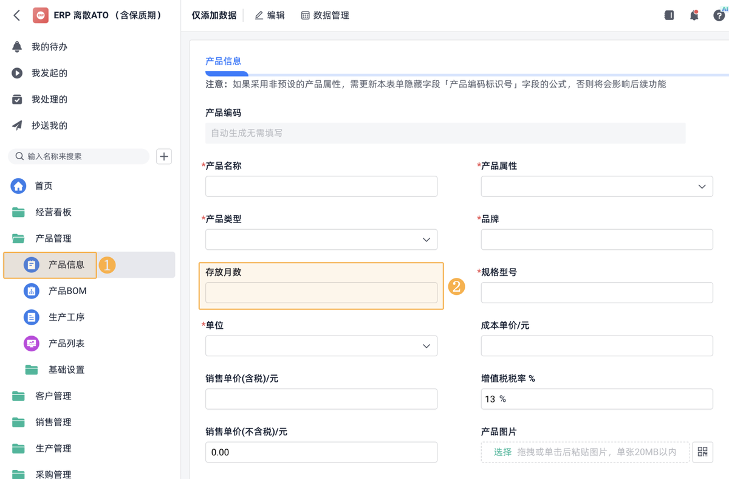Open the 产品BOM sidebar item
This screenshot has height=479, width=729.
67,291
